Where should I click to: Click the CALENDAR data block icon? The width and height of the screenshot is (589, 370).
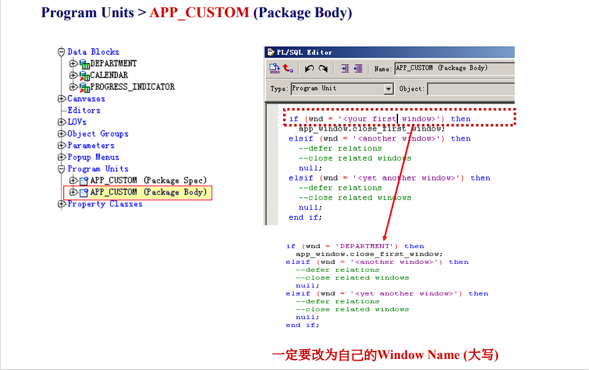pyautogui.click(x=85, y=75)
